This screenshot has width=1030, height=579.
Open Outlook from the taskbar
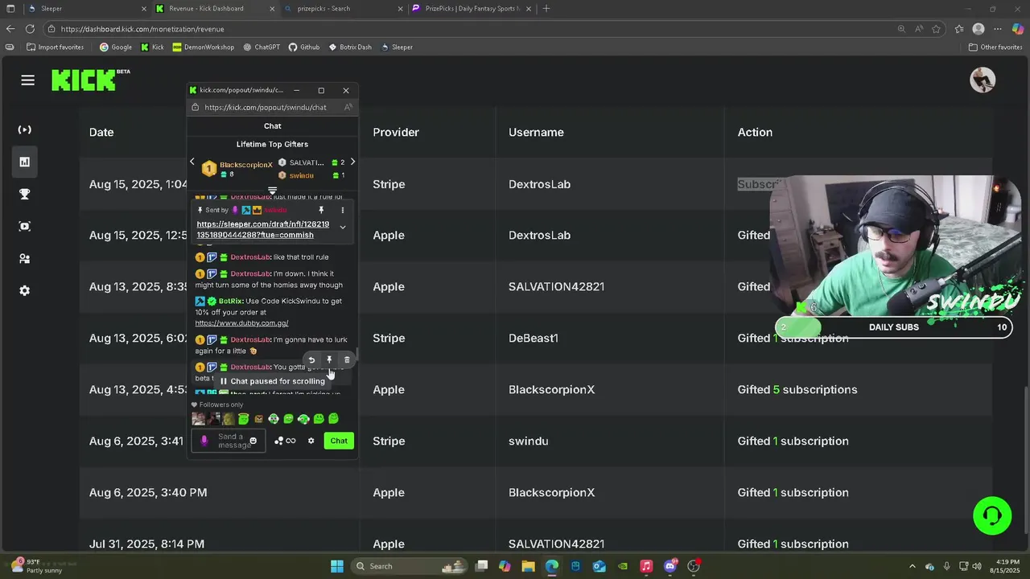(x=599, y=566)
